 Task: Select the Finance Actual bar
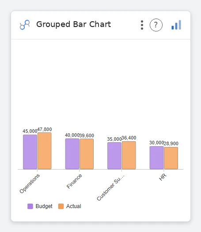pyautogui.click(x=87, y=154)
